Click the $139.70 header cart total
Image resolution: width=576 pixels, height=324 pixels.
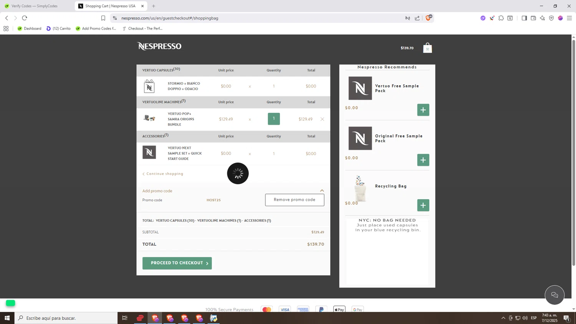[407, 48]
